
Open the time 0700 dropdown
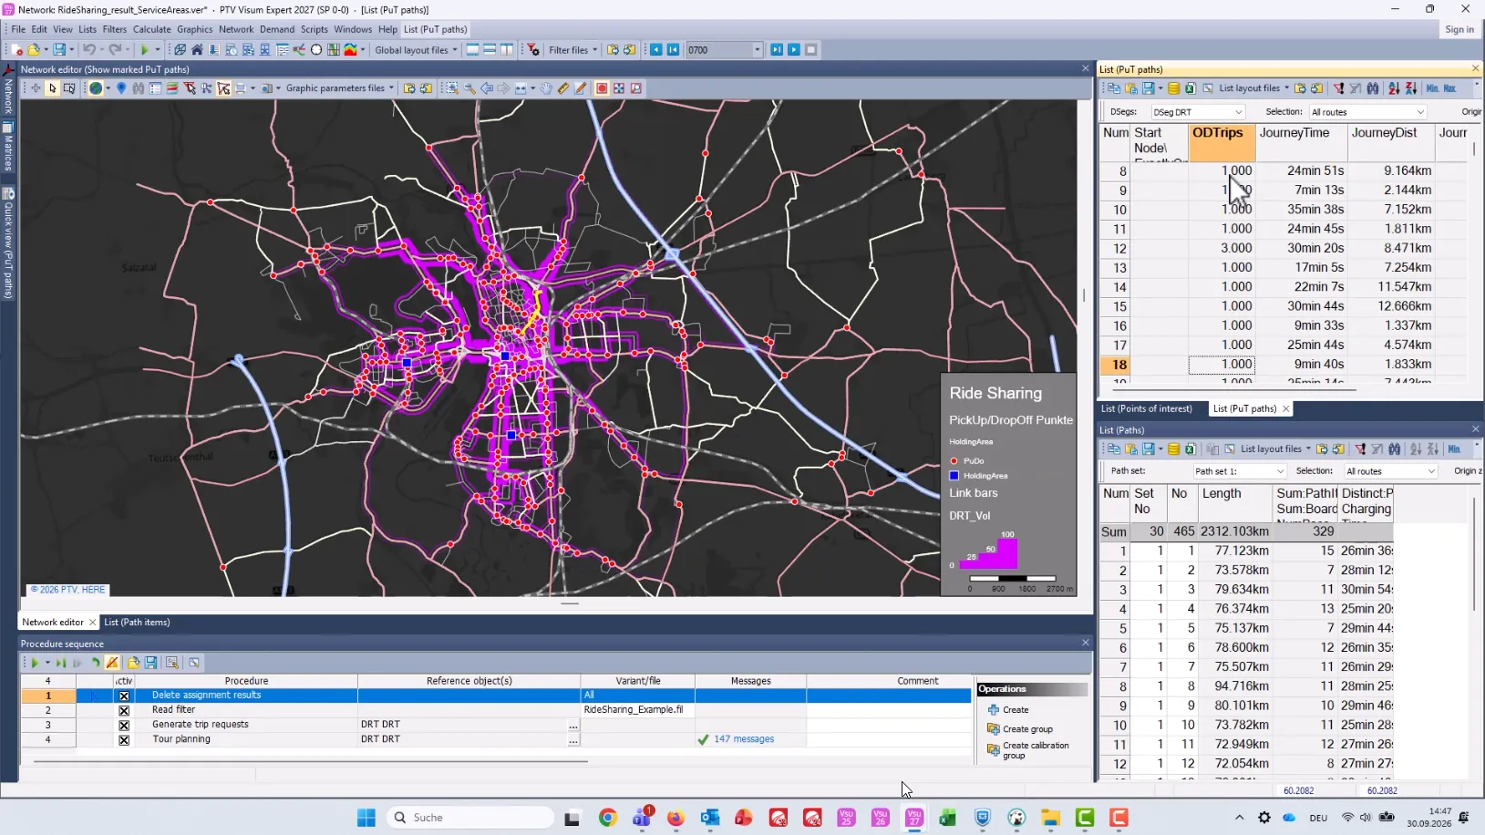pyautogui.click(x=757, y=50)
